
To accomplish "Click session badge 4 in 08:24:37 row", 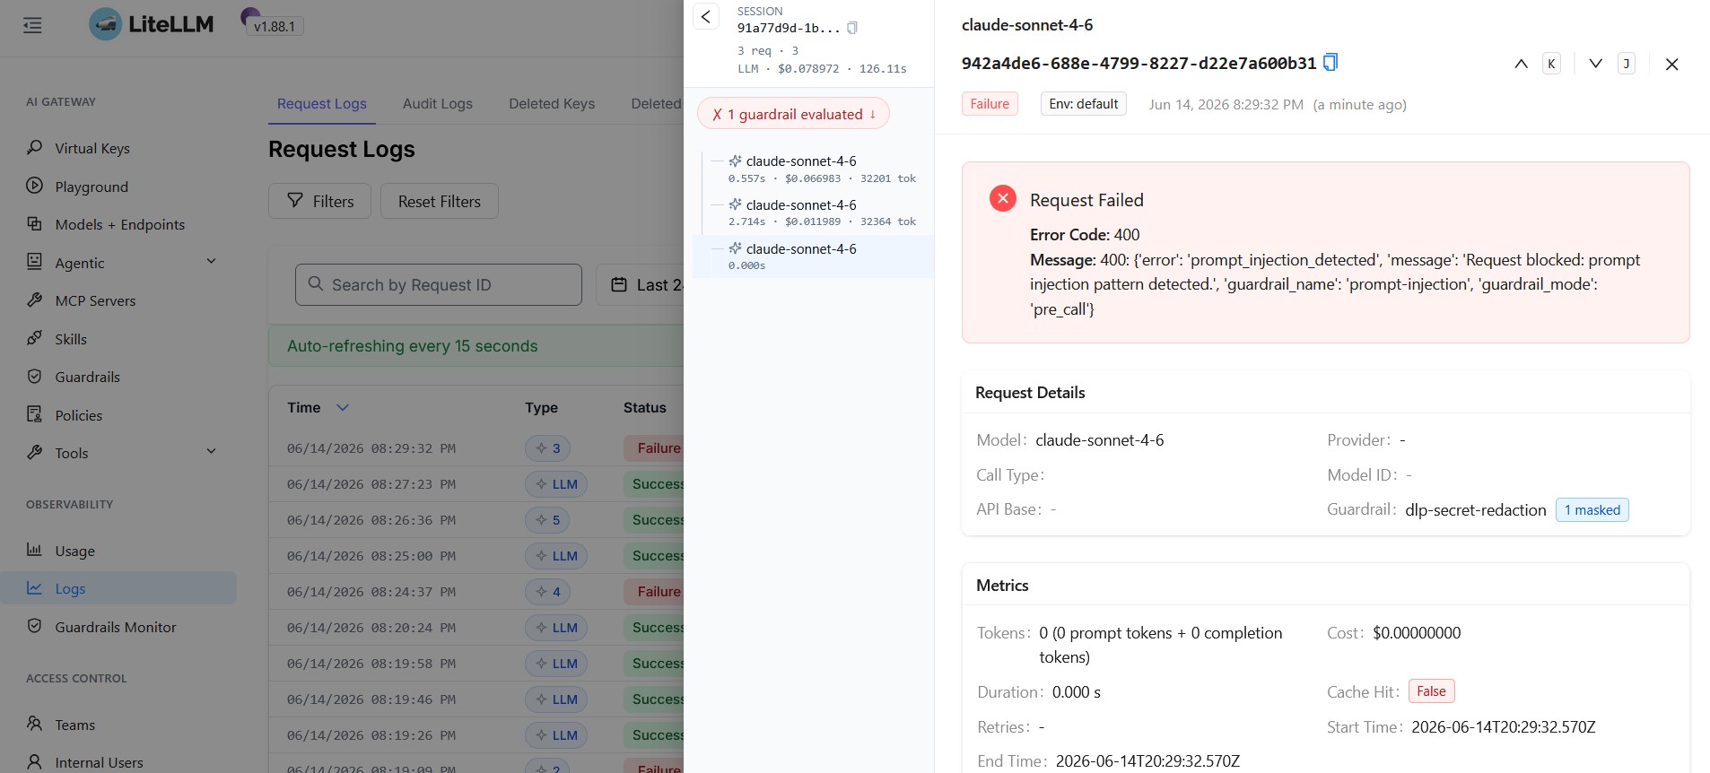I will [547, 592].
